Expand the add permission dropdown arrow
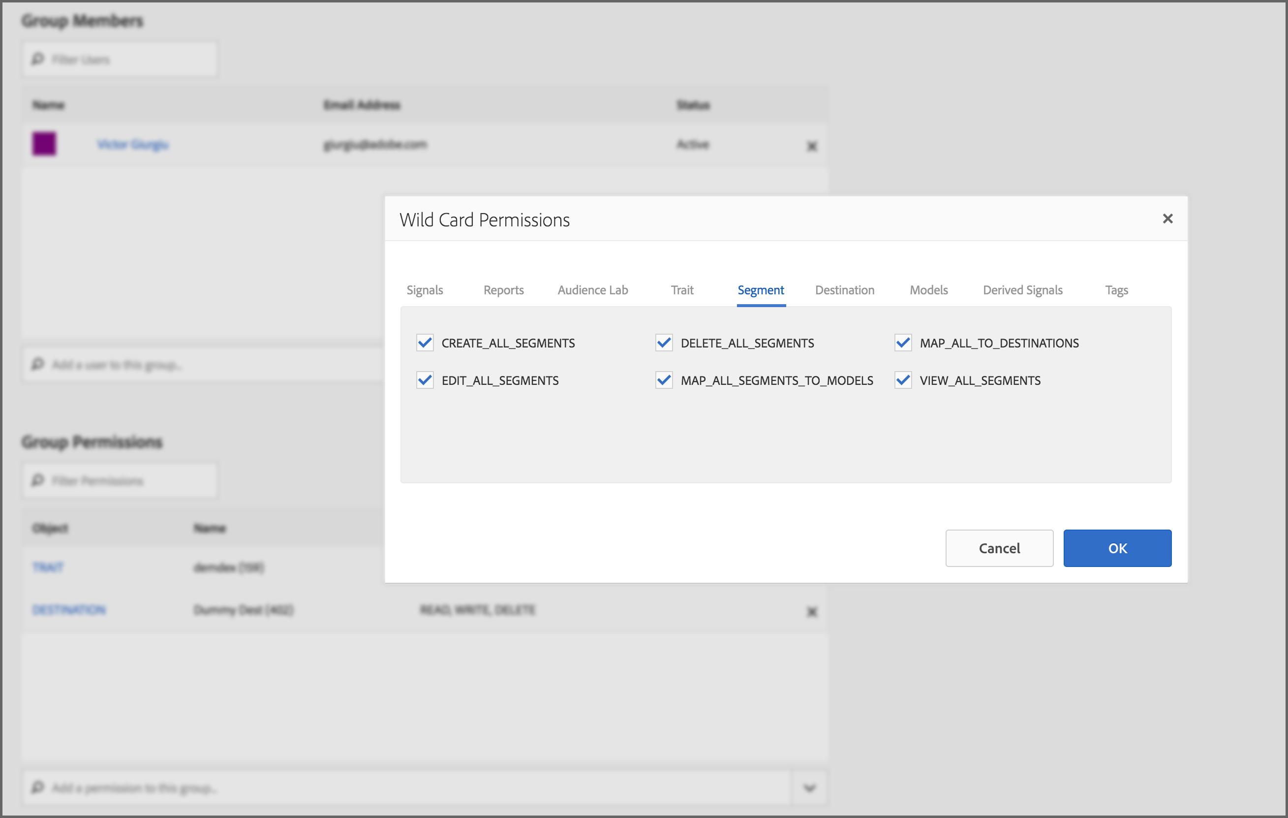The height and width of the screenshot is (818, 1288). pos(809,787)
